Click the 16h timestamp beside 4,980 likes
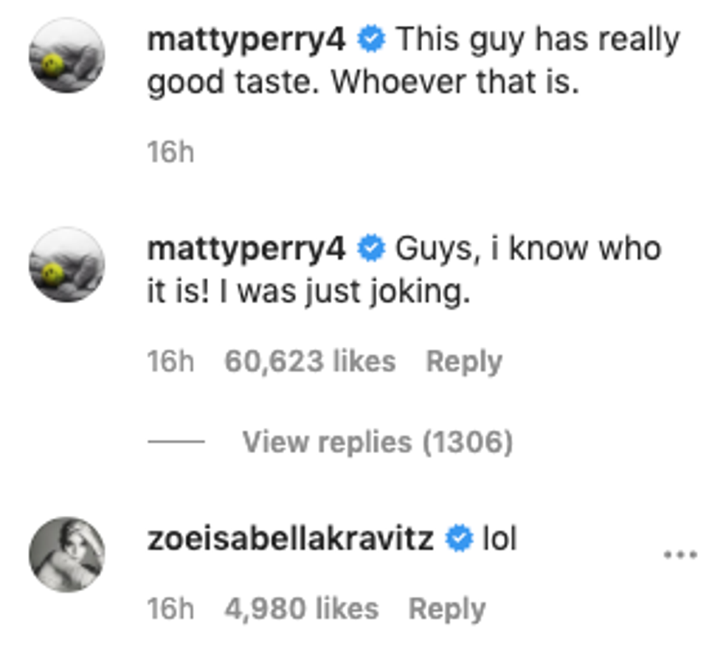 pos(170,610)
